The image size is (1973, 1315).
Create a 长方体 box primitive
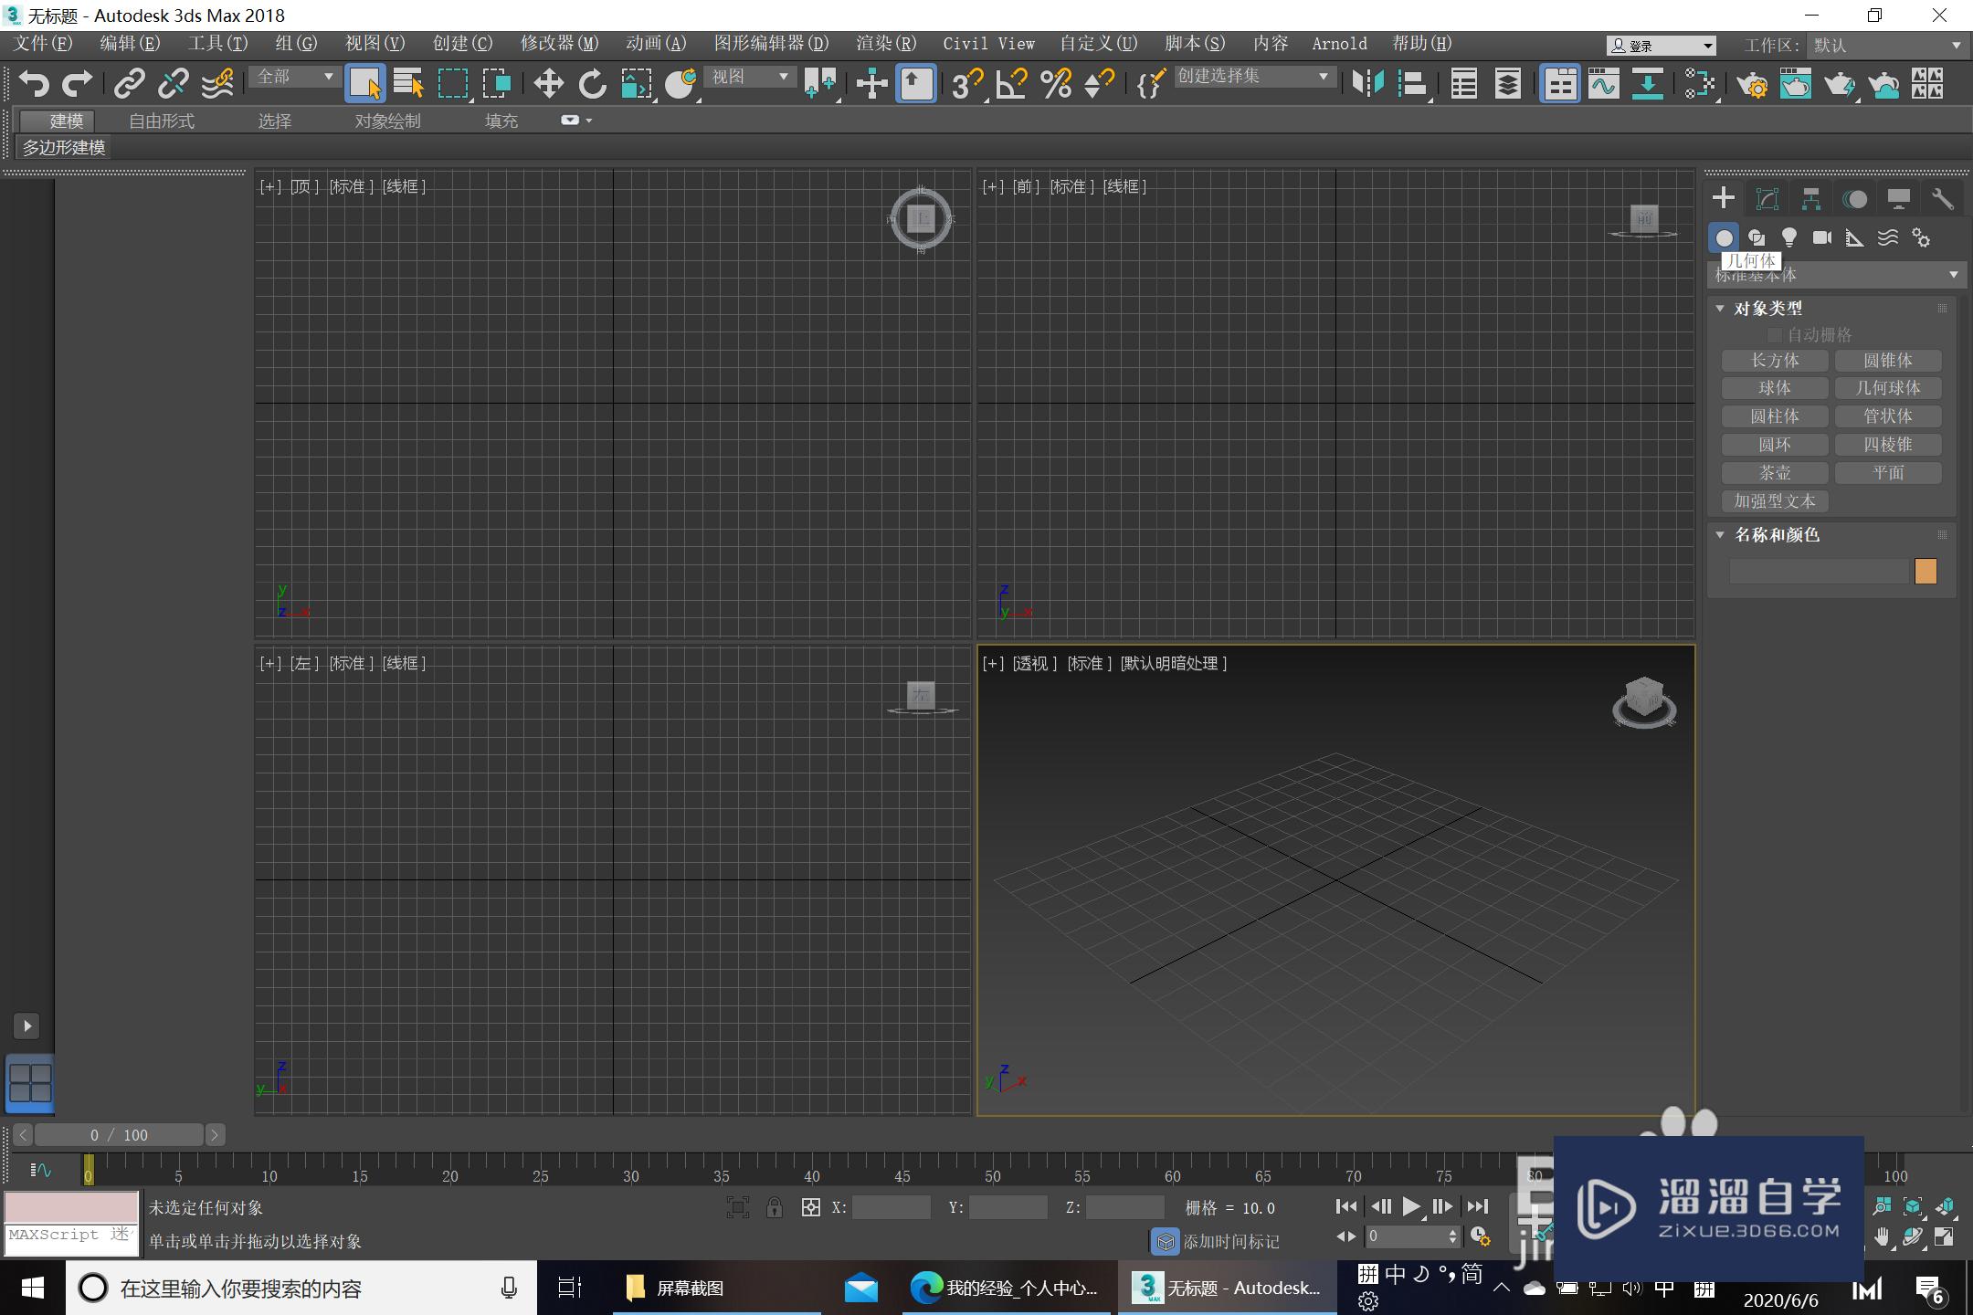pos(1774,361)
